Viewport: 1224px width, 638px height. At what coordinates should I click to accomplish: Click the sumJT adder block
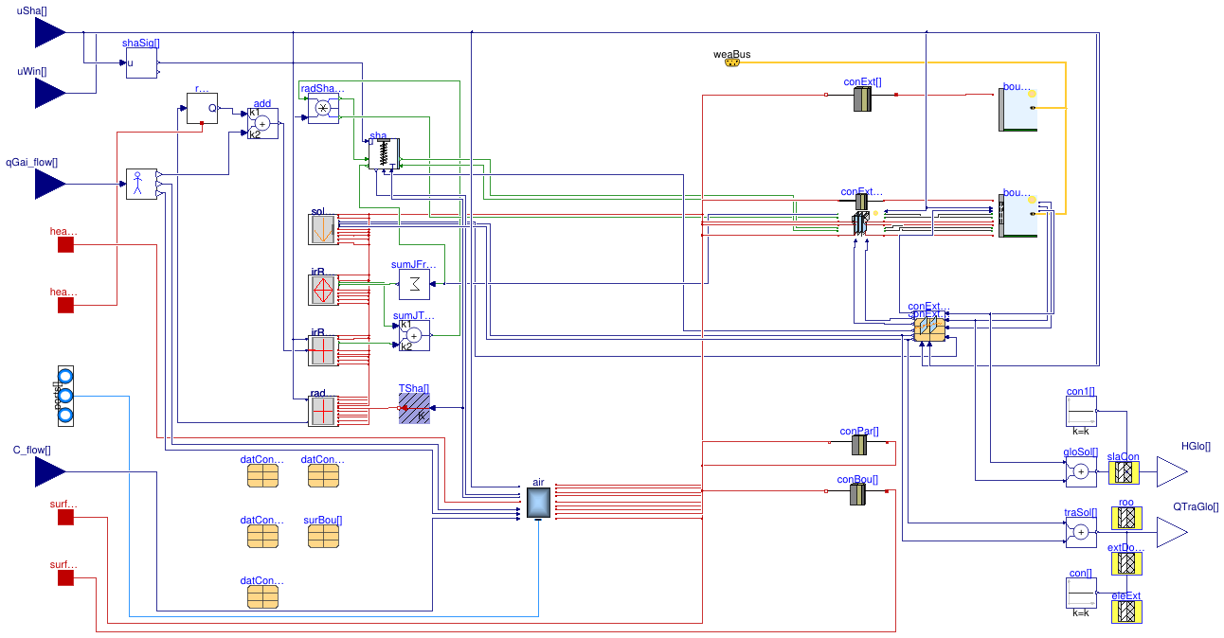[414, 335]
